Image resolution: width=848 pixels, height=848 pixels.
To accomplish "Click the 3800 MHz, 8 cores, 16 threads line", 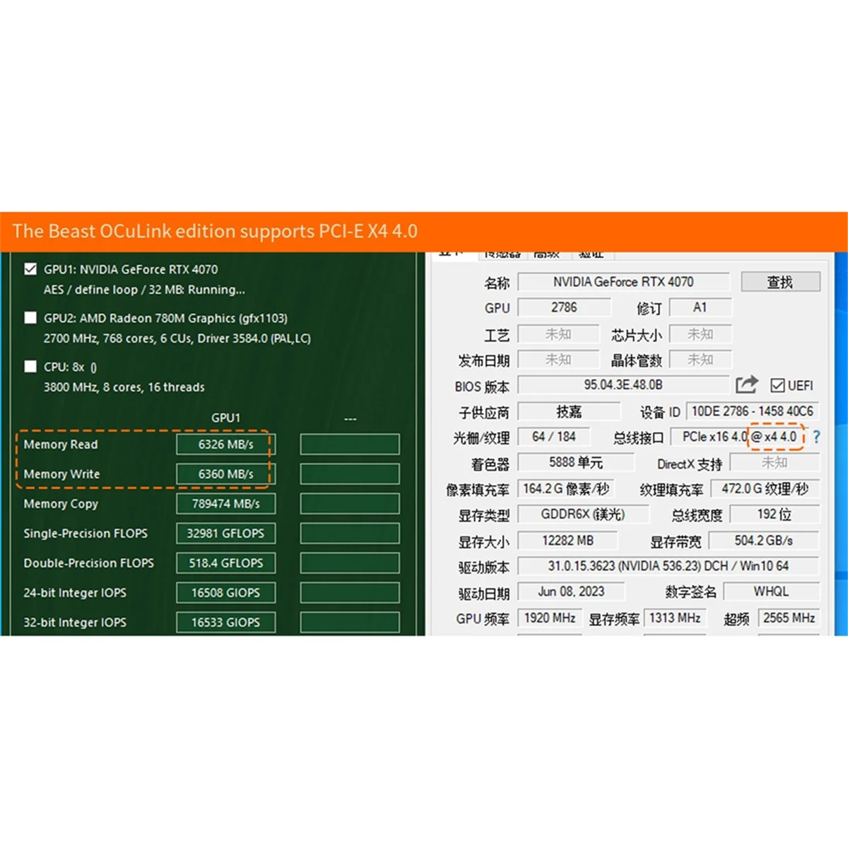I will [124, 387].
